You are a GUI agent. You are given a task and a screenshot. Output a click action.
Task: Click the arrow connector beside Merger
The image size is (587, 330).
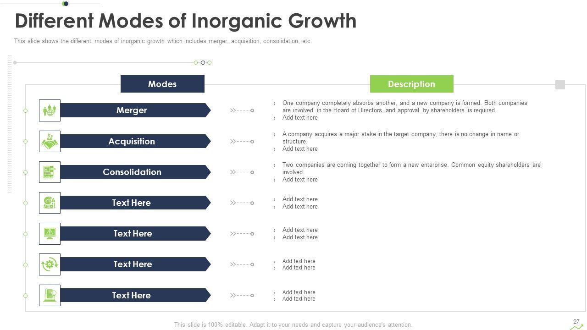[x=242, y=110]
